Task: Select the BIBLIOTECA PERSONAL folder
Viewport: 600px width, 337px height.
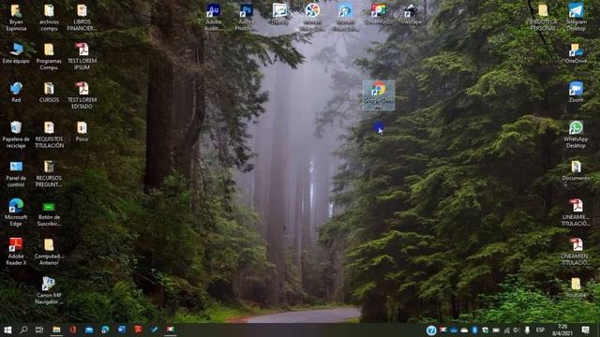Action: point(543,17)
